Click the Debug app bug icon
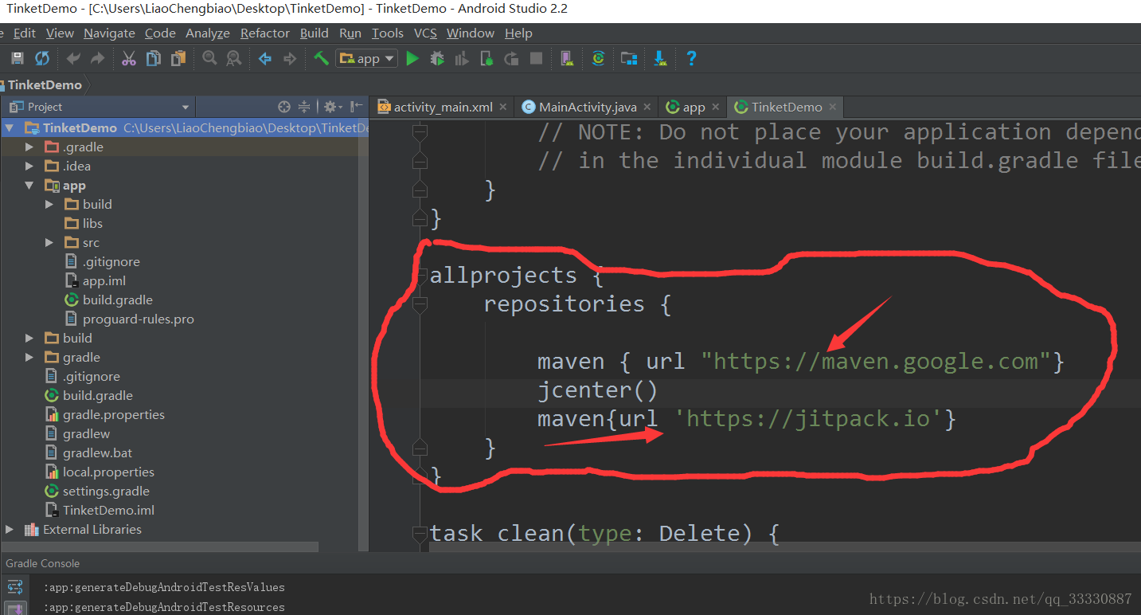Viewport: 1141px width, 615px height. [x=437, y=58]
